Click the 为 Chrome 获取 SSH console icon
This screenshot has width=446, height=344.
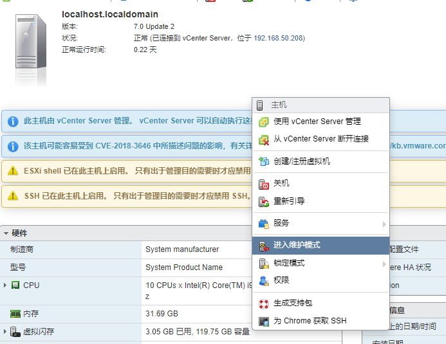[x=263, y=321]
